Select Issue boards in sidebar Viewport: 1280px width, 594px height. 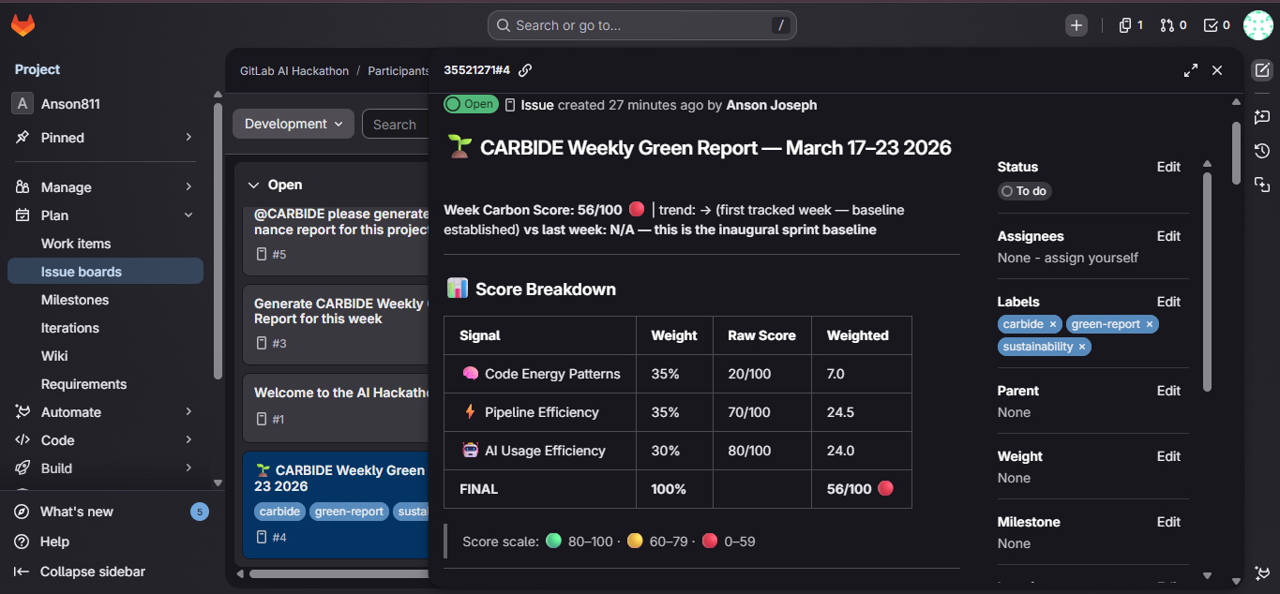(105, 272)
